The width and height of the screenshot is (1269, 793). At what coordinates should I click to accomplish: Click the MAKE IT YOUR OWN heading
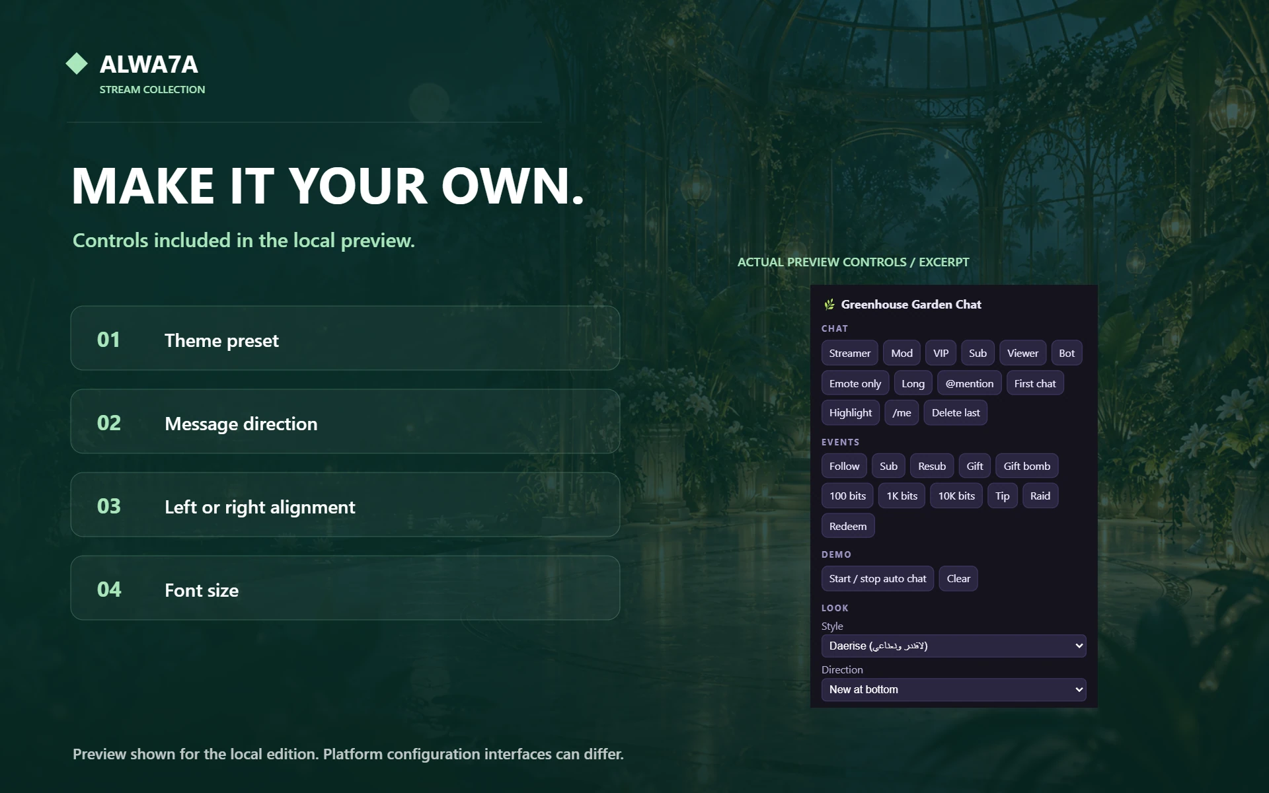(x=328, y=186)
